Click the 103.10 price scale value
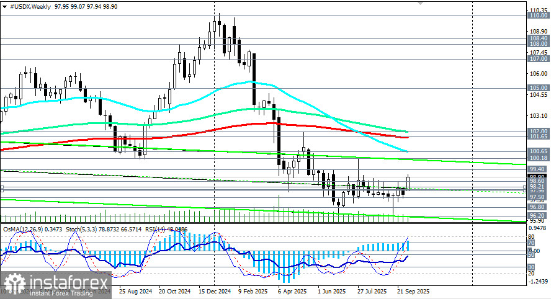The image size is (551, 299). coord(539,115)
